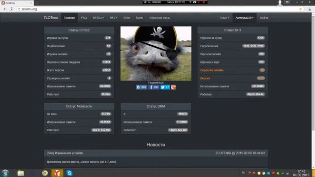Click the Hit ratio row in Memcache
The image size is (315, 177).
(x=79, y=114)
